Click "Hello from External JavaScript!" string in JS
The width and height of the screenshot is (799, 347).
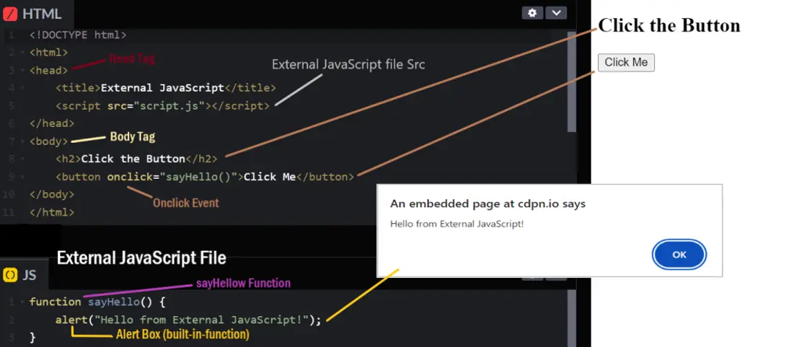201,320
